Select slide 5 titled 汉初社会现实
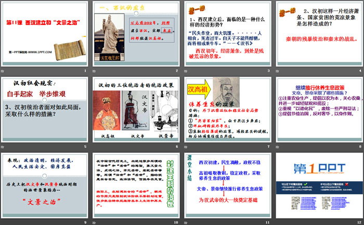The height and width of the screenshot is (225, 364). [45, 110]
